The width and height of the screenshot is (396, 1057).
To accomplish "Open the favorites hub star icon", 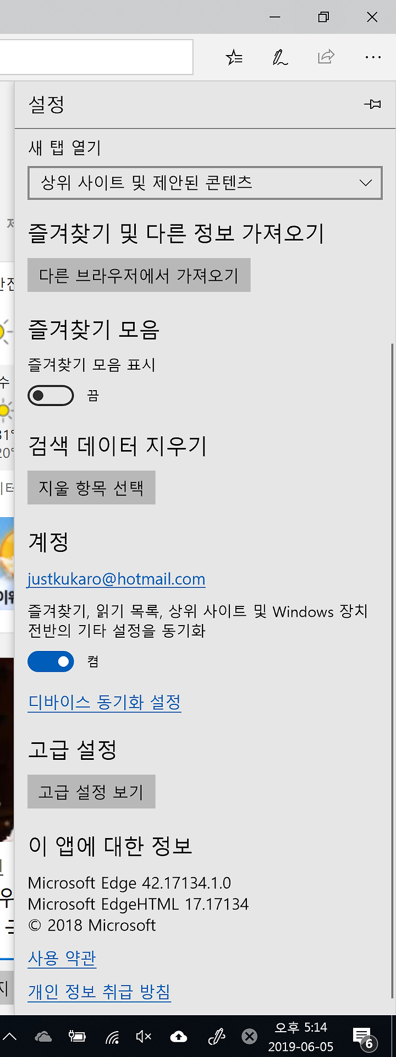I will (234, 57).
